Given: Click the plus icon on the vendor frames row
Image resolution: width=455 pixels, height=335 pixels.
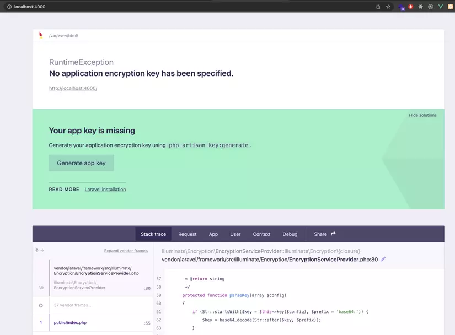Looking at the screenshot, I should click(41, 305).
